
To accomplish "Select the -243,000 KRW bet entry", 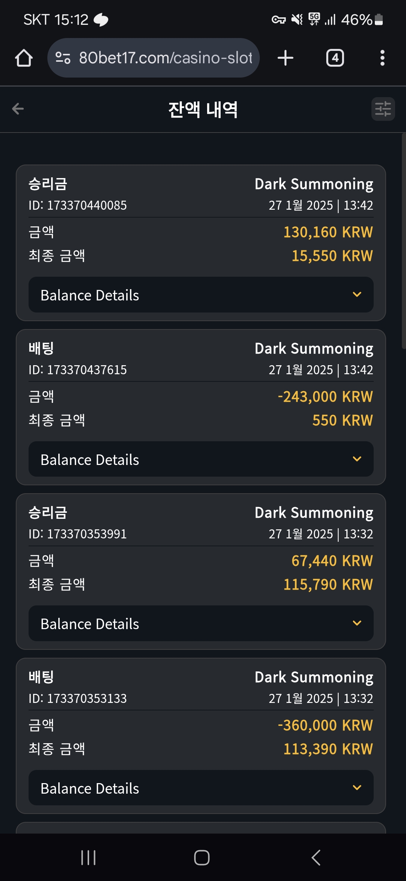I will click(x=201, y=407).
